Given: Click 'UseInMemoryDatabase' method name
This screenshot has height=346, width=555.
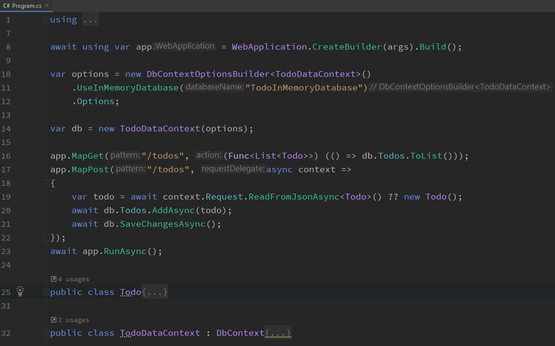Looking at the screenshot, I should pos(128,88).
